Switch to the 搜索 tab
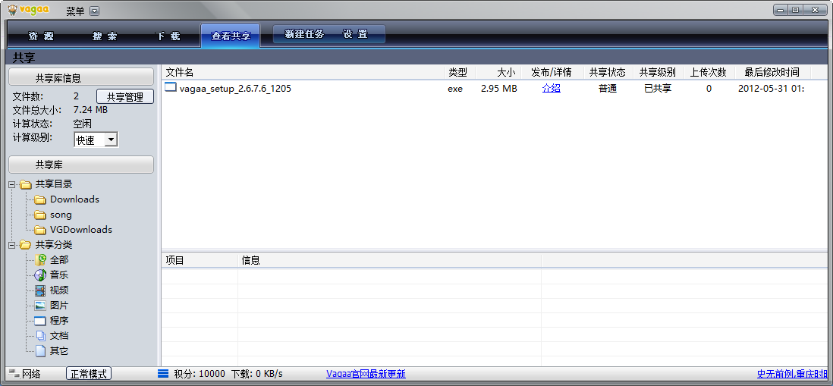 click(105, 36)
